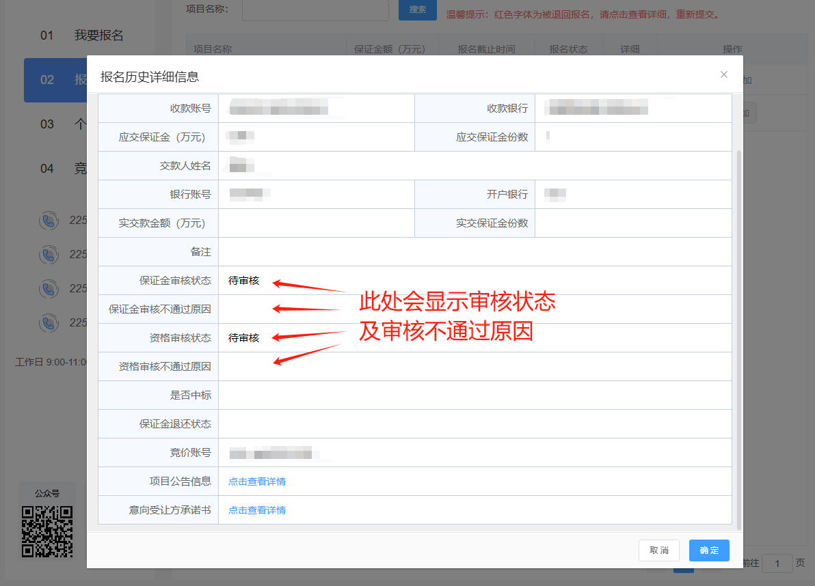Close the 报名历史详细信息 dialog with X

point(724,74)
